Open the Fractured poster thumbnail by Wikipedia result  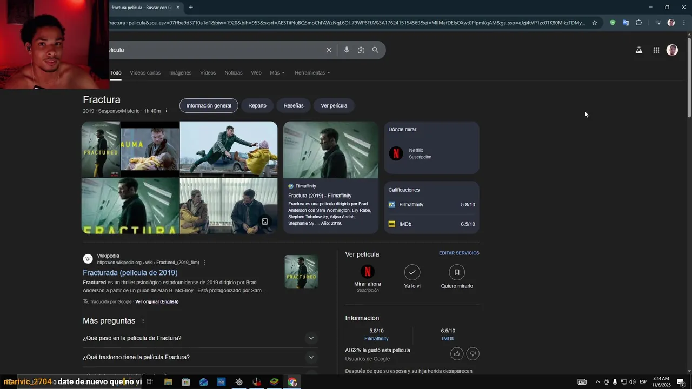[301, 271]
